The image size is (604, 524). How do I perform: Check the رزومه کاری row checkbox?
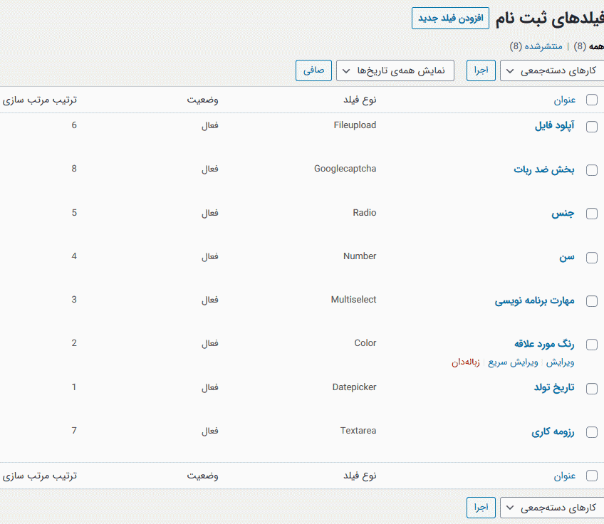[592, 432]
